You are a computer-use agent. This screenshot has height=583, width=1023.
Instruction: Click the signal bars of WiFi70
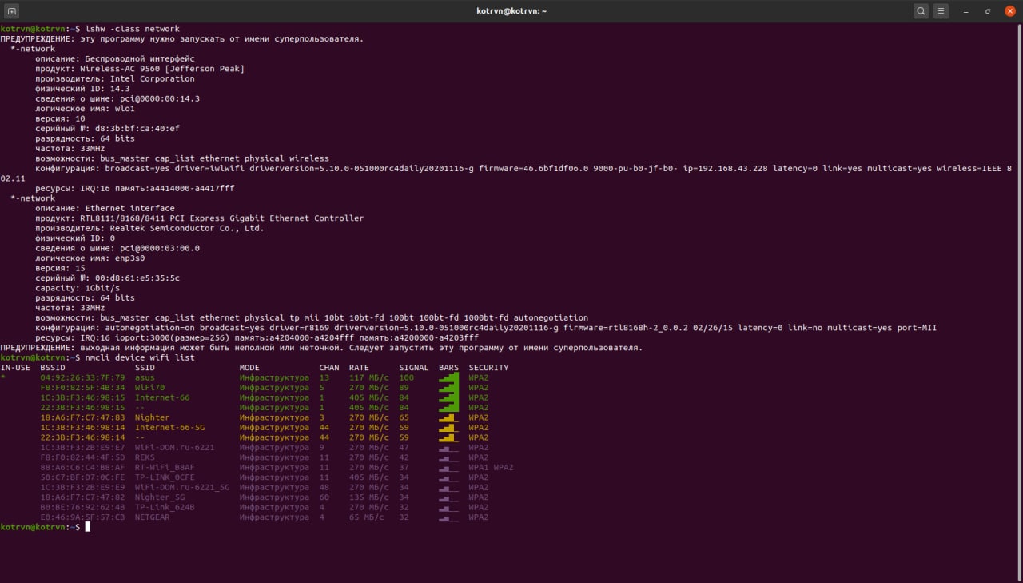[x=449, y=388]
